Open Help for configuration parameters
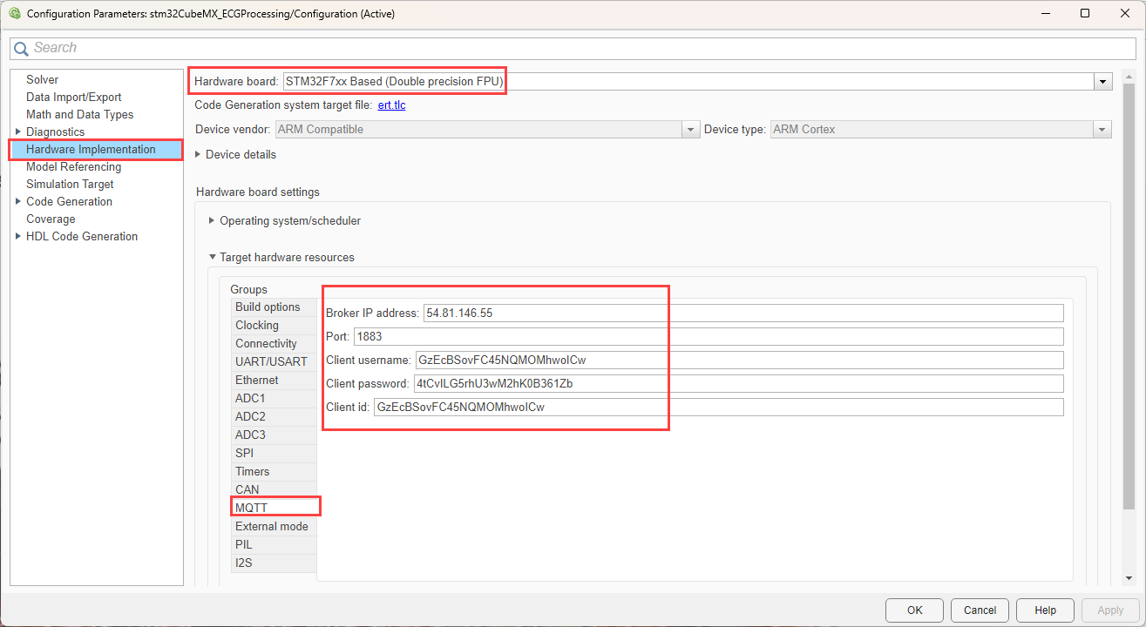Image resolution: width=1146 pixels, height=627 pixels. pos(1045,610)
